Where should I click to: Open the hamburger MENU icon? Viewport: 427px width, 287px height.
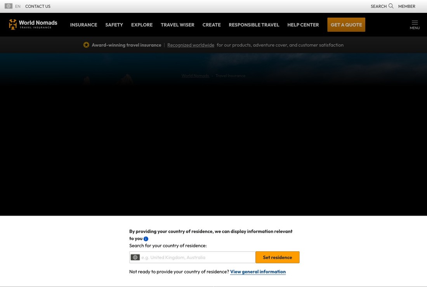tap(415, 25)
